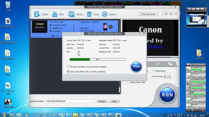Click the green conversion progress bar
This screenshot has height=117, width=209.
click(x=97, y=59)
